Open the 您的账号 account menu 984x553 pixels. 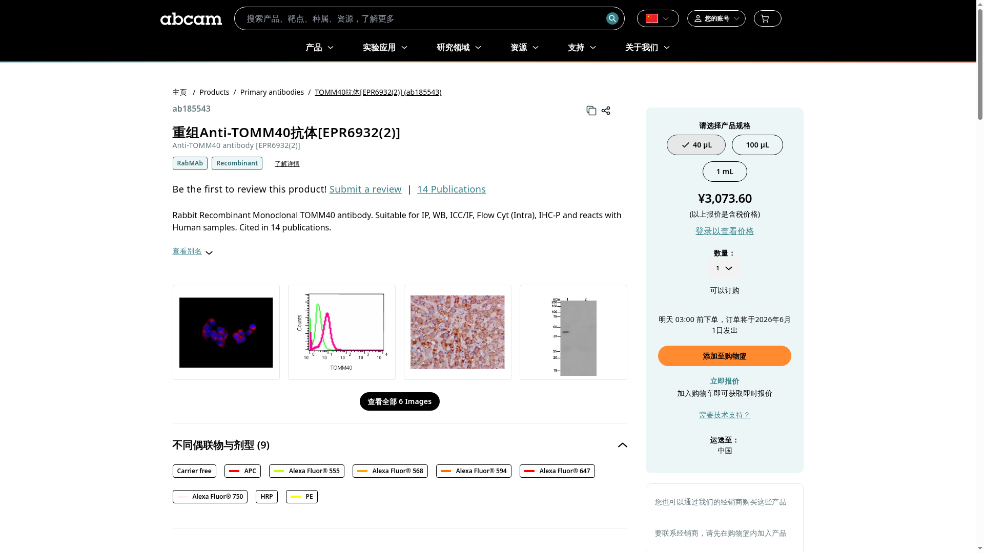716,18
